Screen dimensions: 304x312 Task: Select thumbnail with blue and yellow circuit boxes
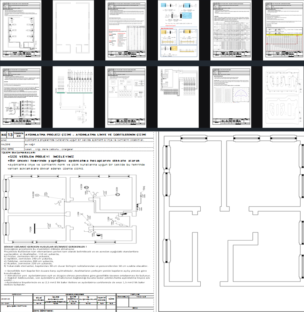pos(177,30)
